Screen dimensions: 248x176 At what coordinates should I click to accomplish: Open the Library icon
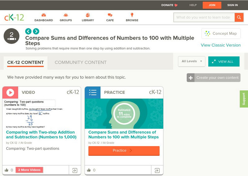point(88,15)
